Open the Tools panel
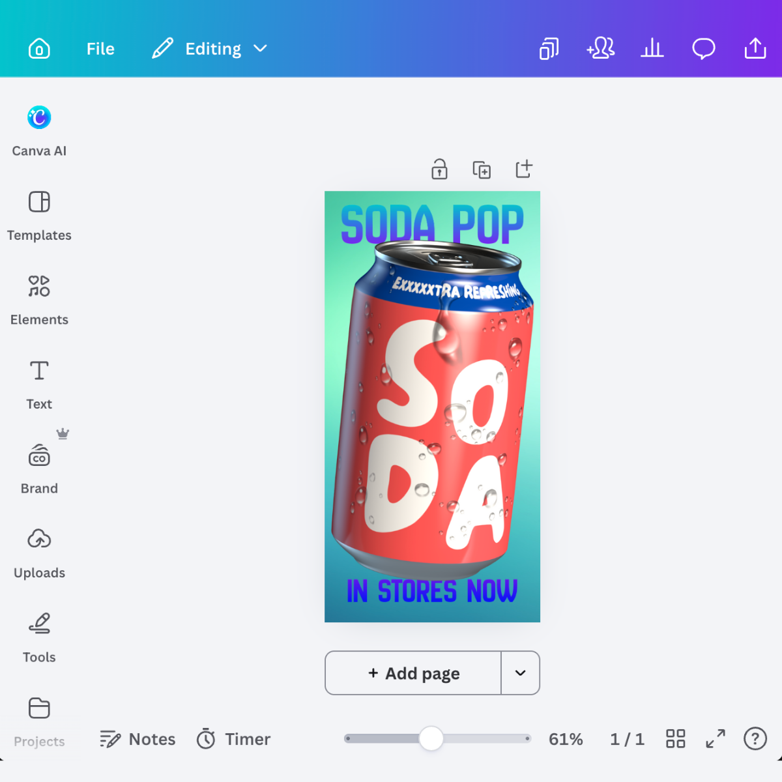 [39, 637]
